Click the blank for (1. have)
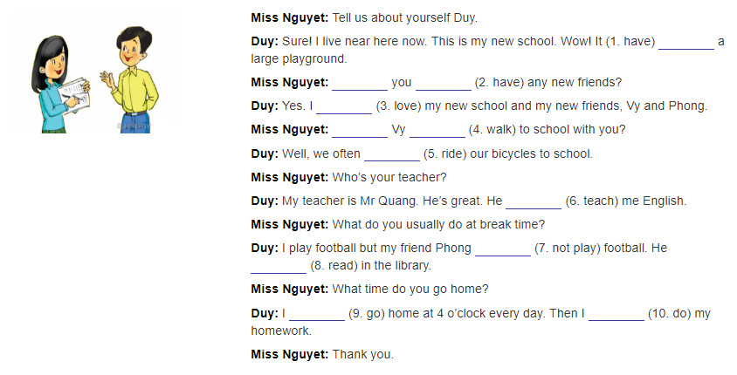 (686, 42)
